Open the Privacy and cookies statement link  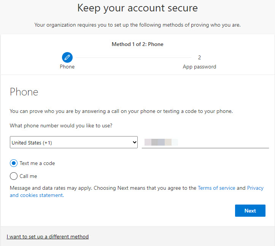click(x=36, y=195)
